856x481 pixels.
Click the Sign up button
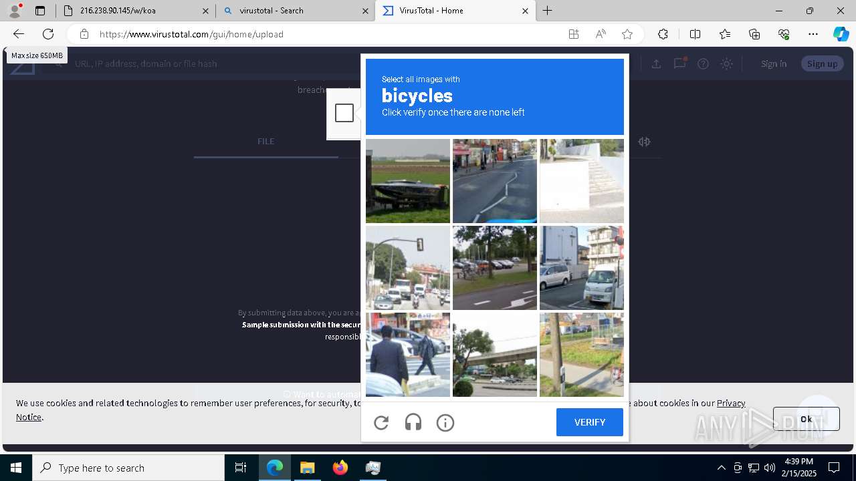pos(823,63)
